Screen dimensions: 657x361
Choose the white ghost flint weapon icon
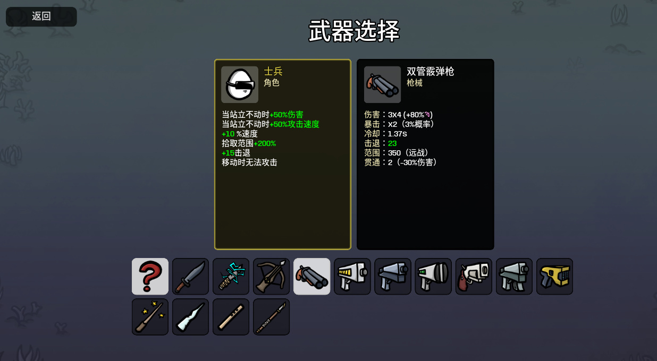[190, 317]
